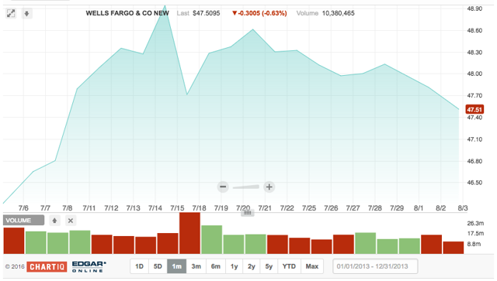Click the date range input field

pos(375,266)
